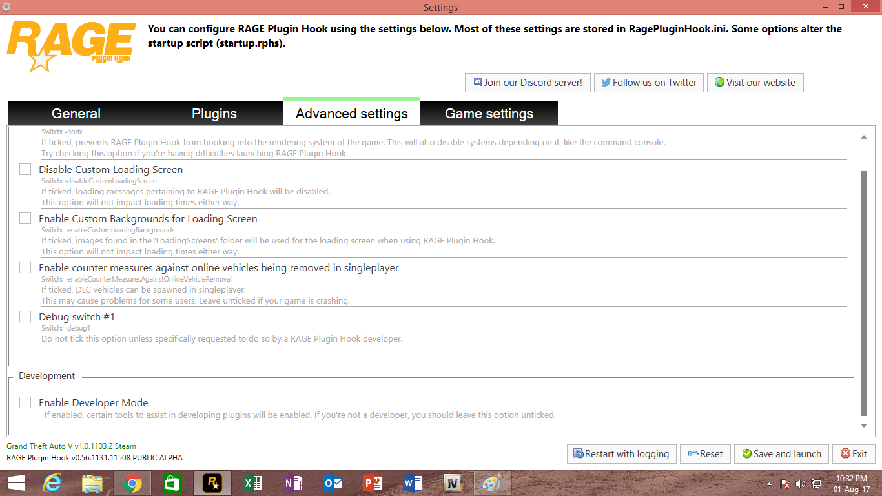Switch to Paint in the taskbar
Viewport: 882px width, 496px height.
493,483
